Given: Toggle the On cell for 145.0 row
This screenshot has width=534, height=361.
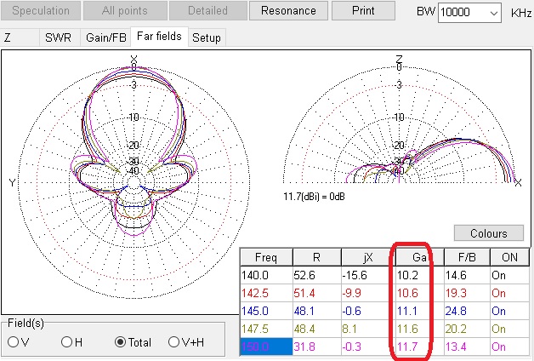Looking at the screenshot, I should 510,311.
